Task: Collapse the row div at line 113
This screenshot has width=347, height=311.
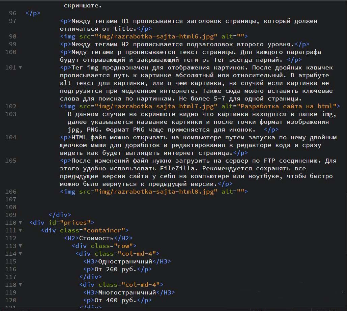Action: [x=20, y=246]
